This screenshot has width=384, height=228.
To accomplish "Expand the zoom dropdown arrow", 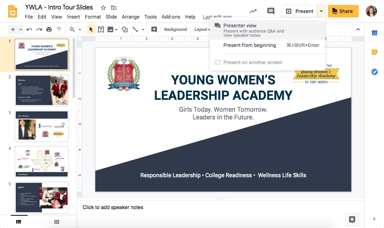I will click(80, 30).
